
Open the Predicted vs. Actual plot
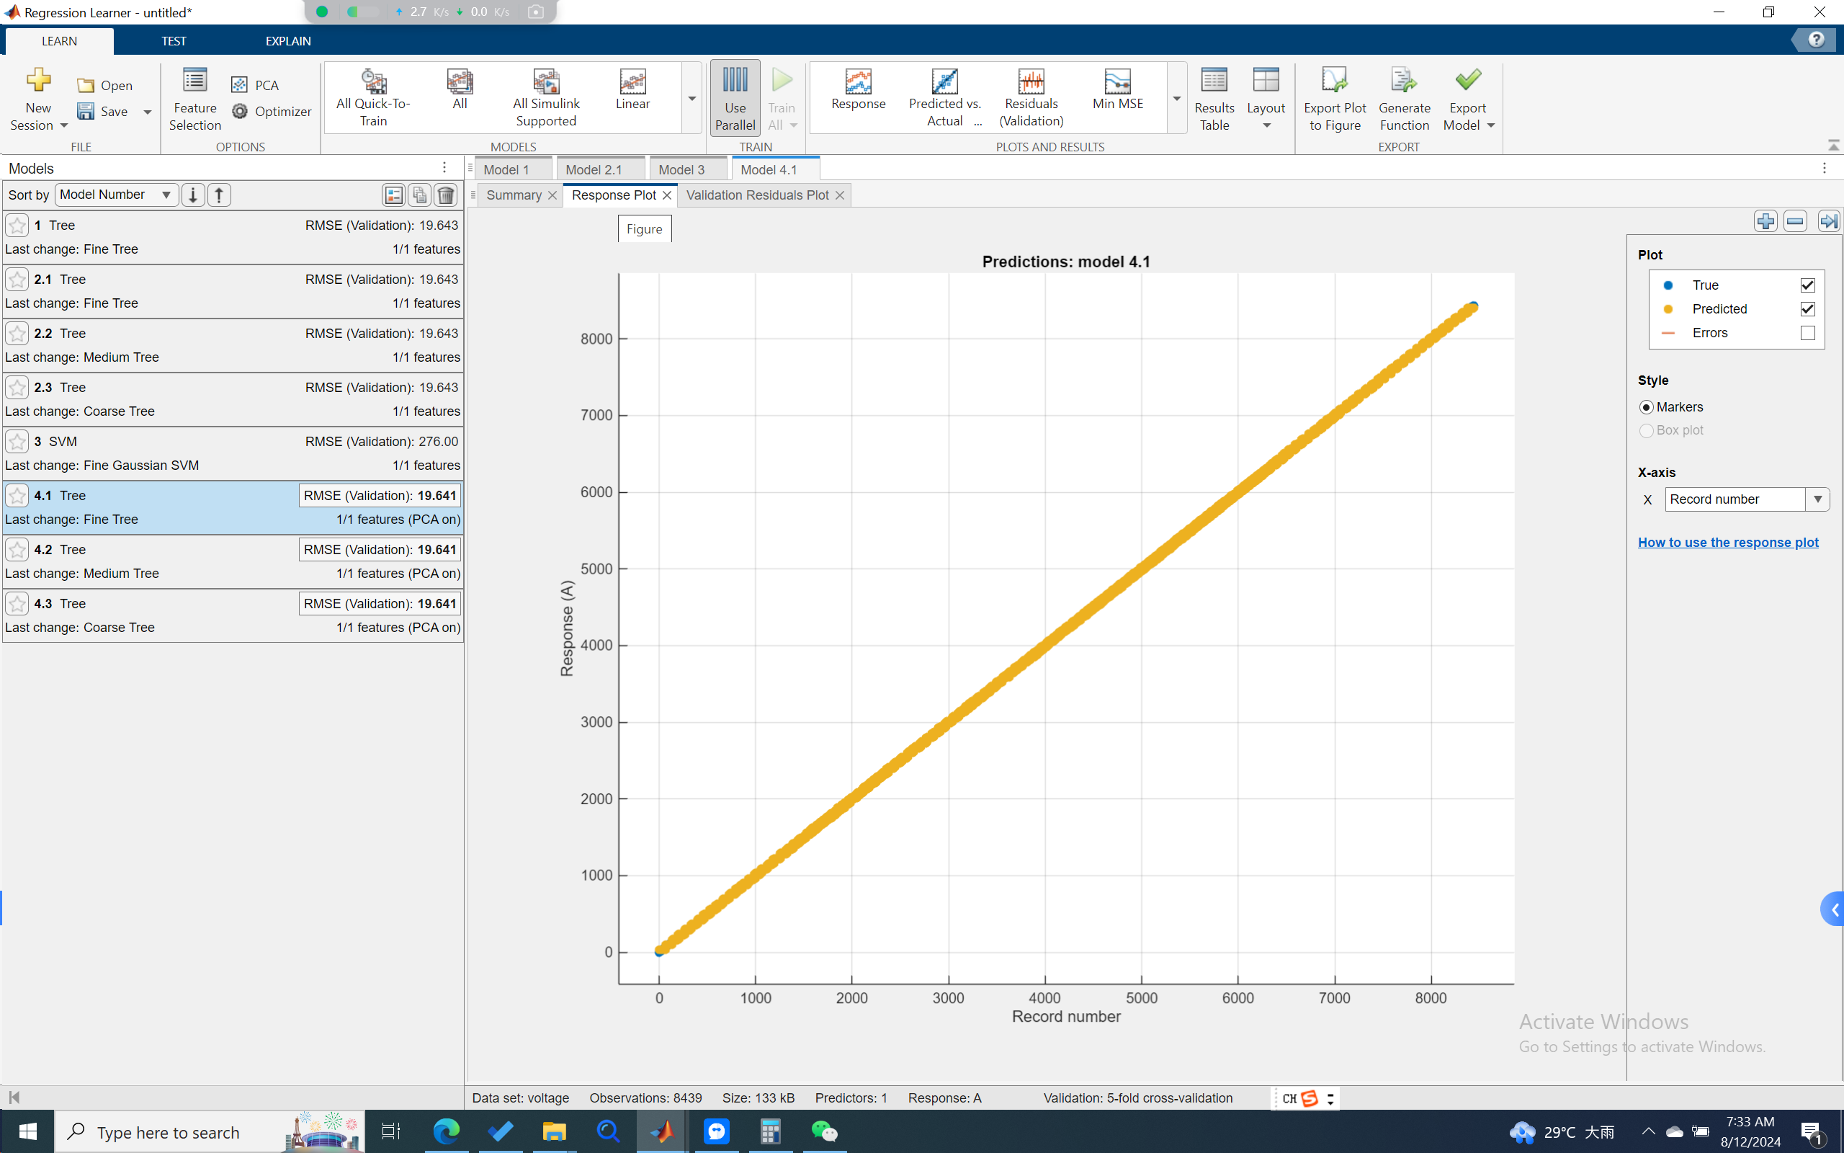pos(944,97)
